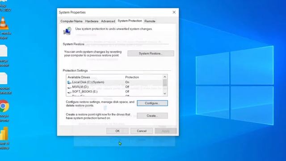The image size is (286, 161).
Task: Open the Computer Name tab
Action: [71, 21]
